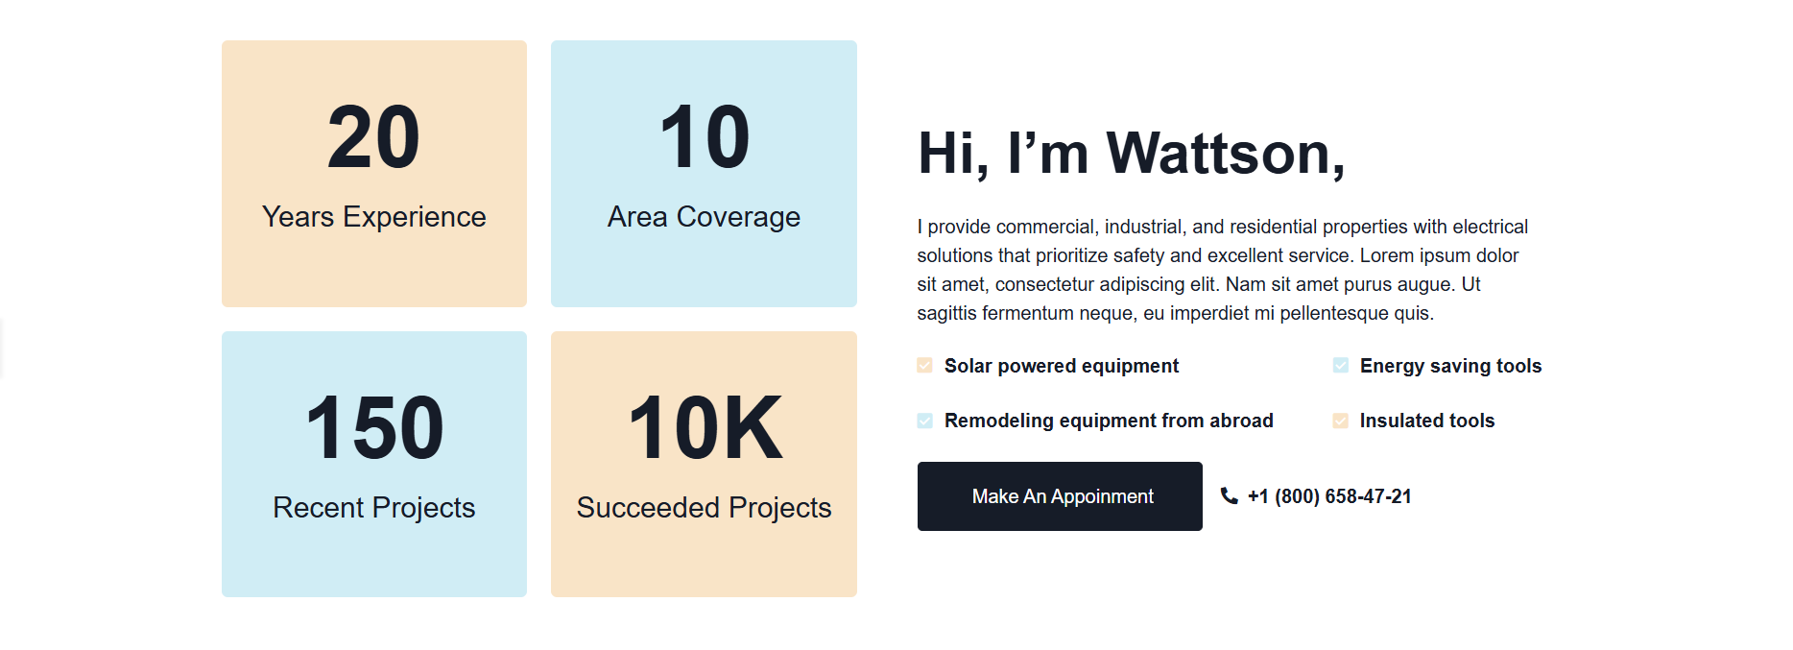Image resolution: width=1793 pixels, height=650 pixels.
Task: Click the Recent Projects label
Action: tap(373, 508)
